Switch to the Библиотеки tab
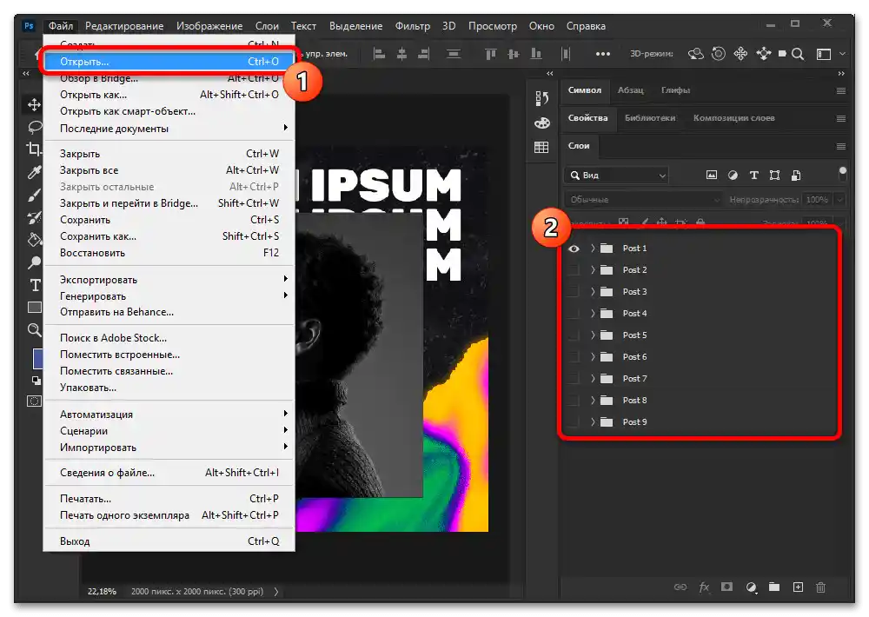This screenshot has width=869, height=617. point(650,118)
